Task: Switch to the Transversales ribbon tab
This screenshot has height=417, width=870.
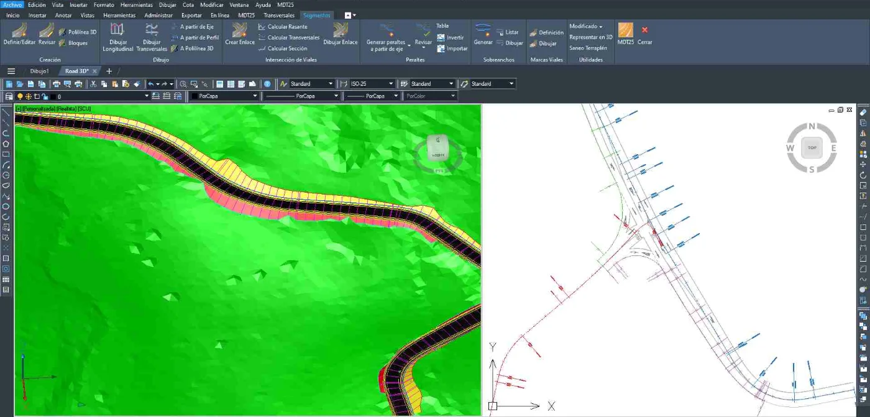Action: tap(279, 15)
